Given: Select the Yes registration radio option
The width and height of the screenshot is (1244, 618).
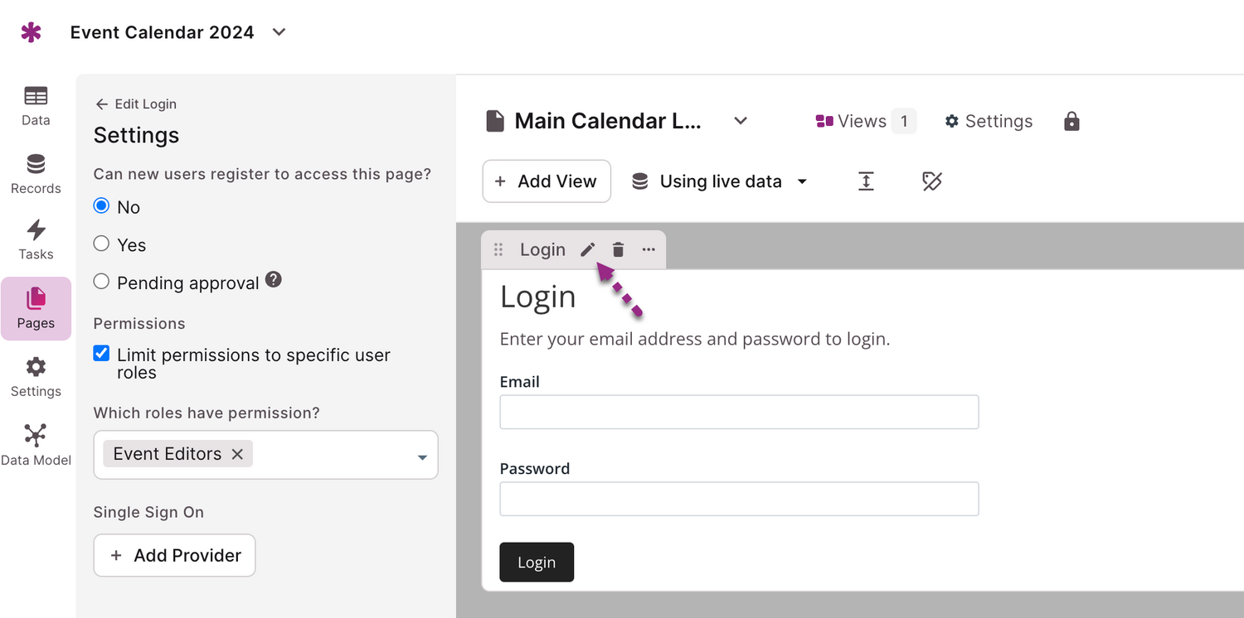Looking at the screenshot, I should tap(101, 244).
